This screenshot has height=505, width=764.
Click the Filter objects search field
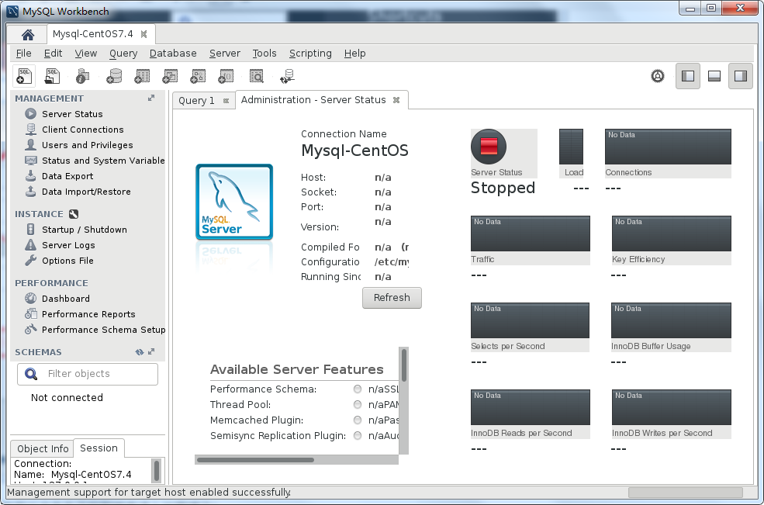[88, 374]
